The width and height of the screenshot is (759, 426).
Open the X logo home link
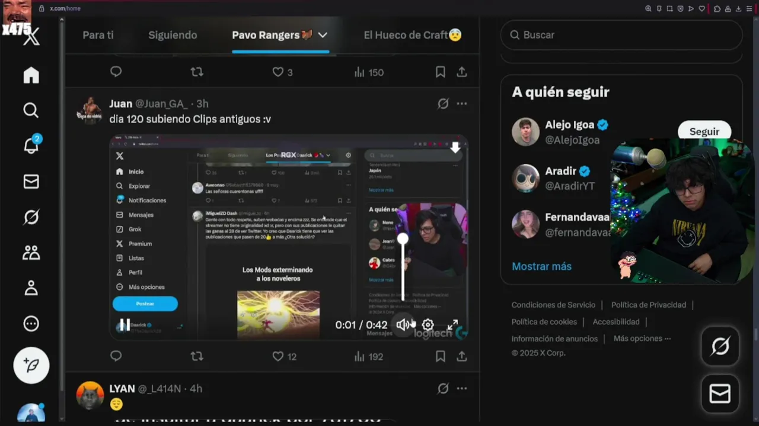[31, 37]
